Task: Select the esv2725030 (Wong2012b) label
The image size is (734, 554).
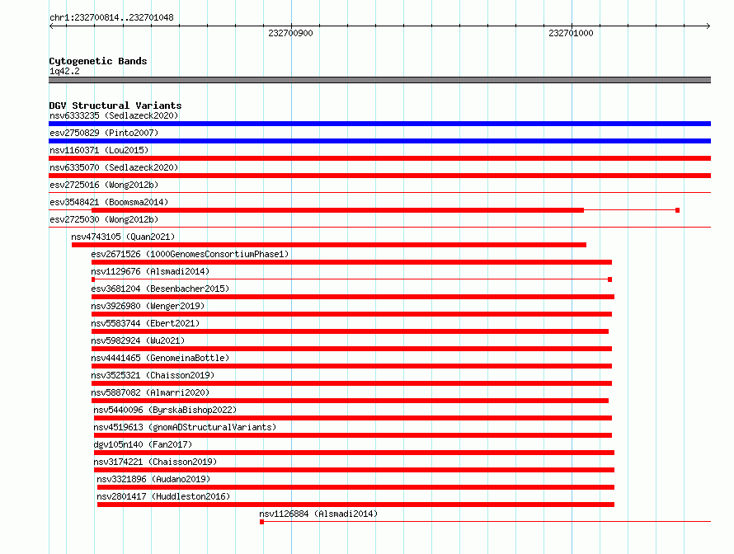Action: (104, 219)
